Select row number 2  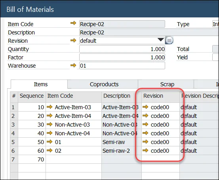[x=14, y=116]
